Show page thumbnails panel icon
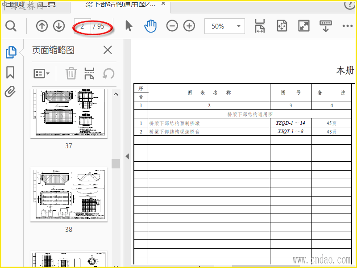 coord(11,52)
